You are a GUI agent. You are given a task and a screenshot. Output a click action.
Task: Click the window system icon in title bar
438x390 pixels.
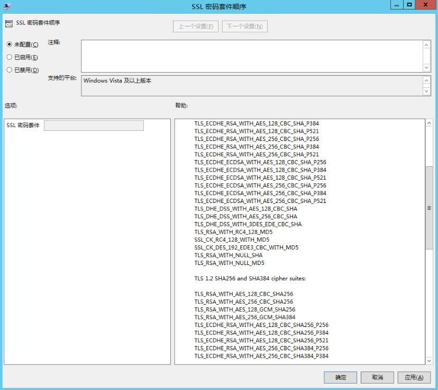pyautogui.click(x=7, y=6)
